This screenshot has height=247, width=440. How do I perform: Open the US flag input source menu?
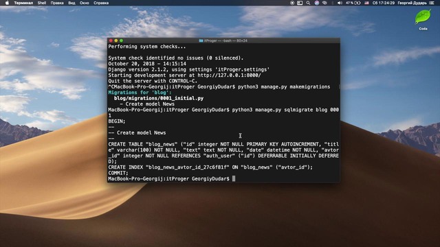pos(366,3)
